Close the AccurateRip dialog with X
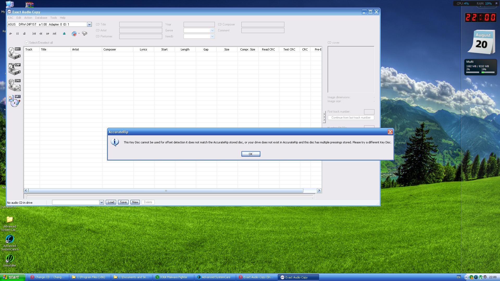This screenshot has height=281, width=500. (x=390, y=132)
